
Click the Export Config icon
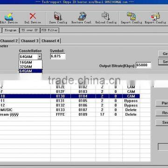[155, 16]
